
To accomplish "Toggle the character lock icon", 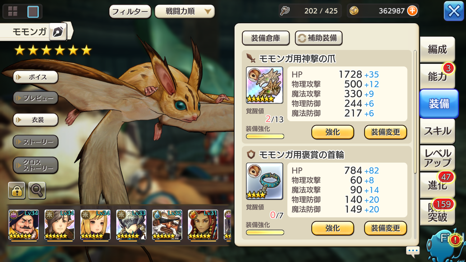I will [x=17, y=191].
